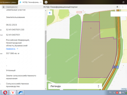Viewport: 127px width, 95px height.
Task: Select the area value 557 086 кв. м
Action: tap(13, 53)
